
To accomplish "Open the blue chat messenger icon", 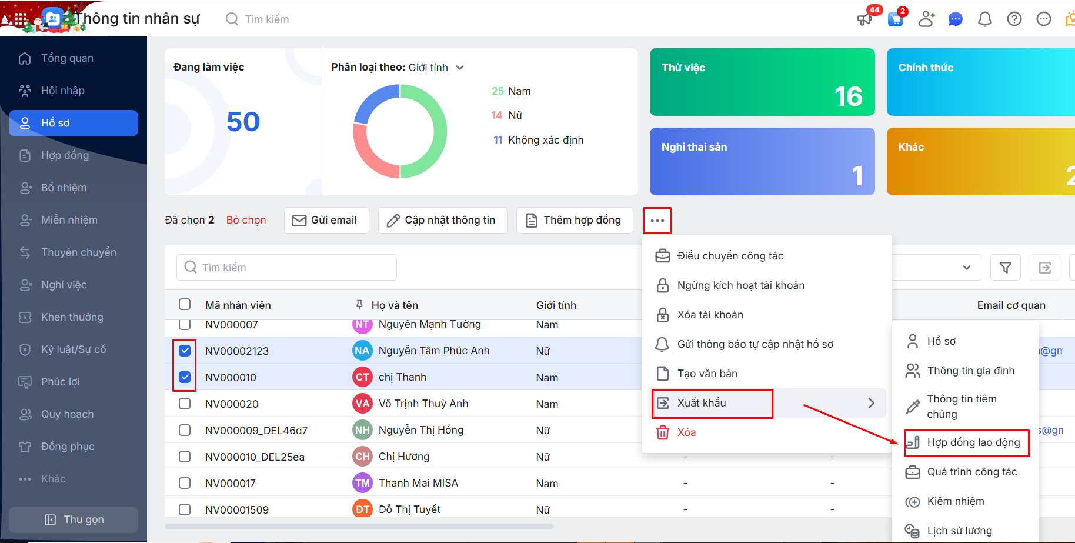I will [955, 19].
